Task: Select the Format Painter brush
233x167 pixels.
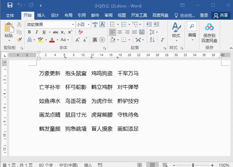Action: pyautogui.click(x=19, y=39)
